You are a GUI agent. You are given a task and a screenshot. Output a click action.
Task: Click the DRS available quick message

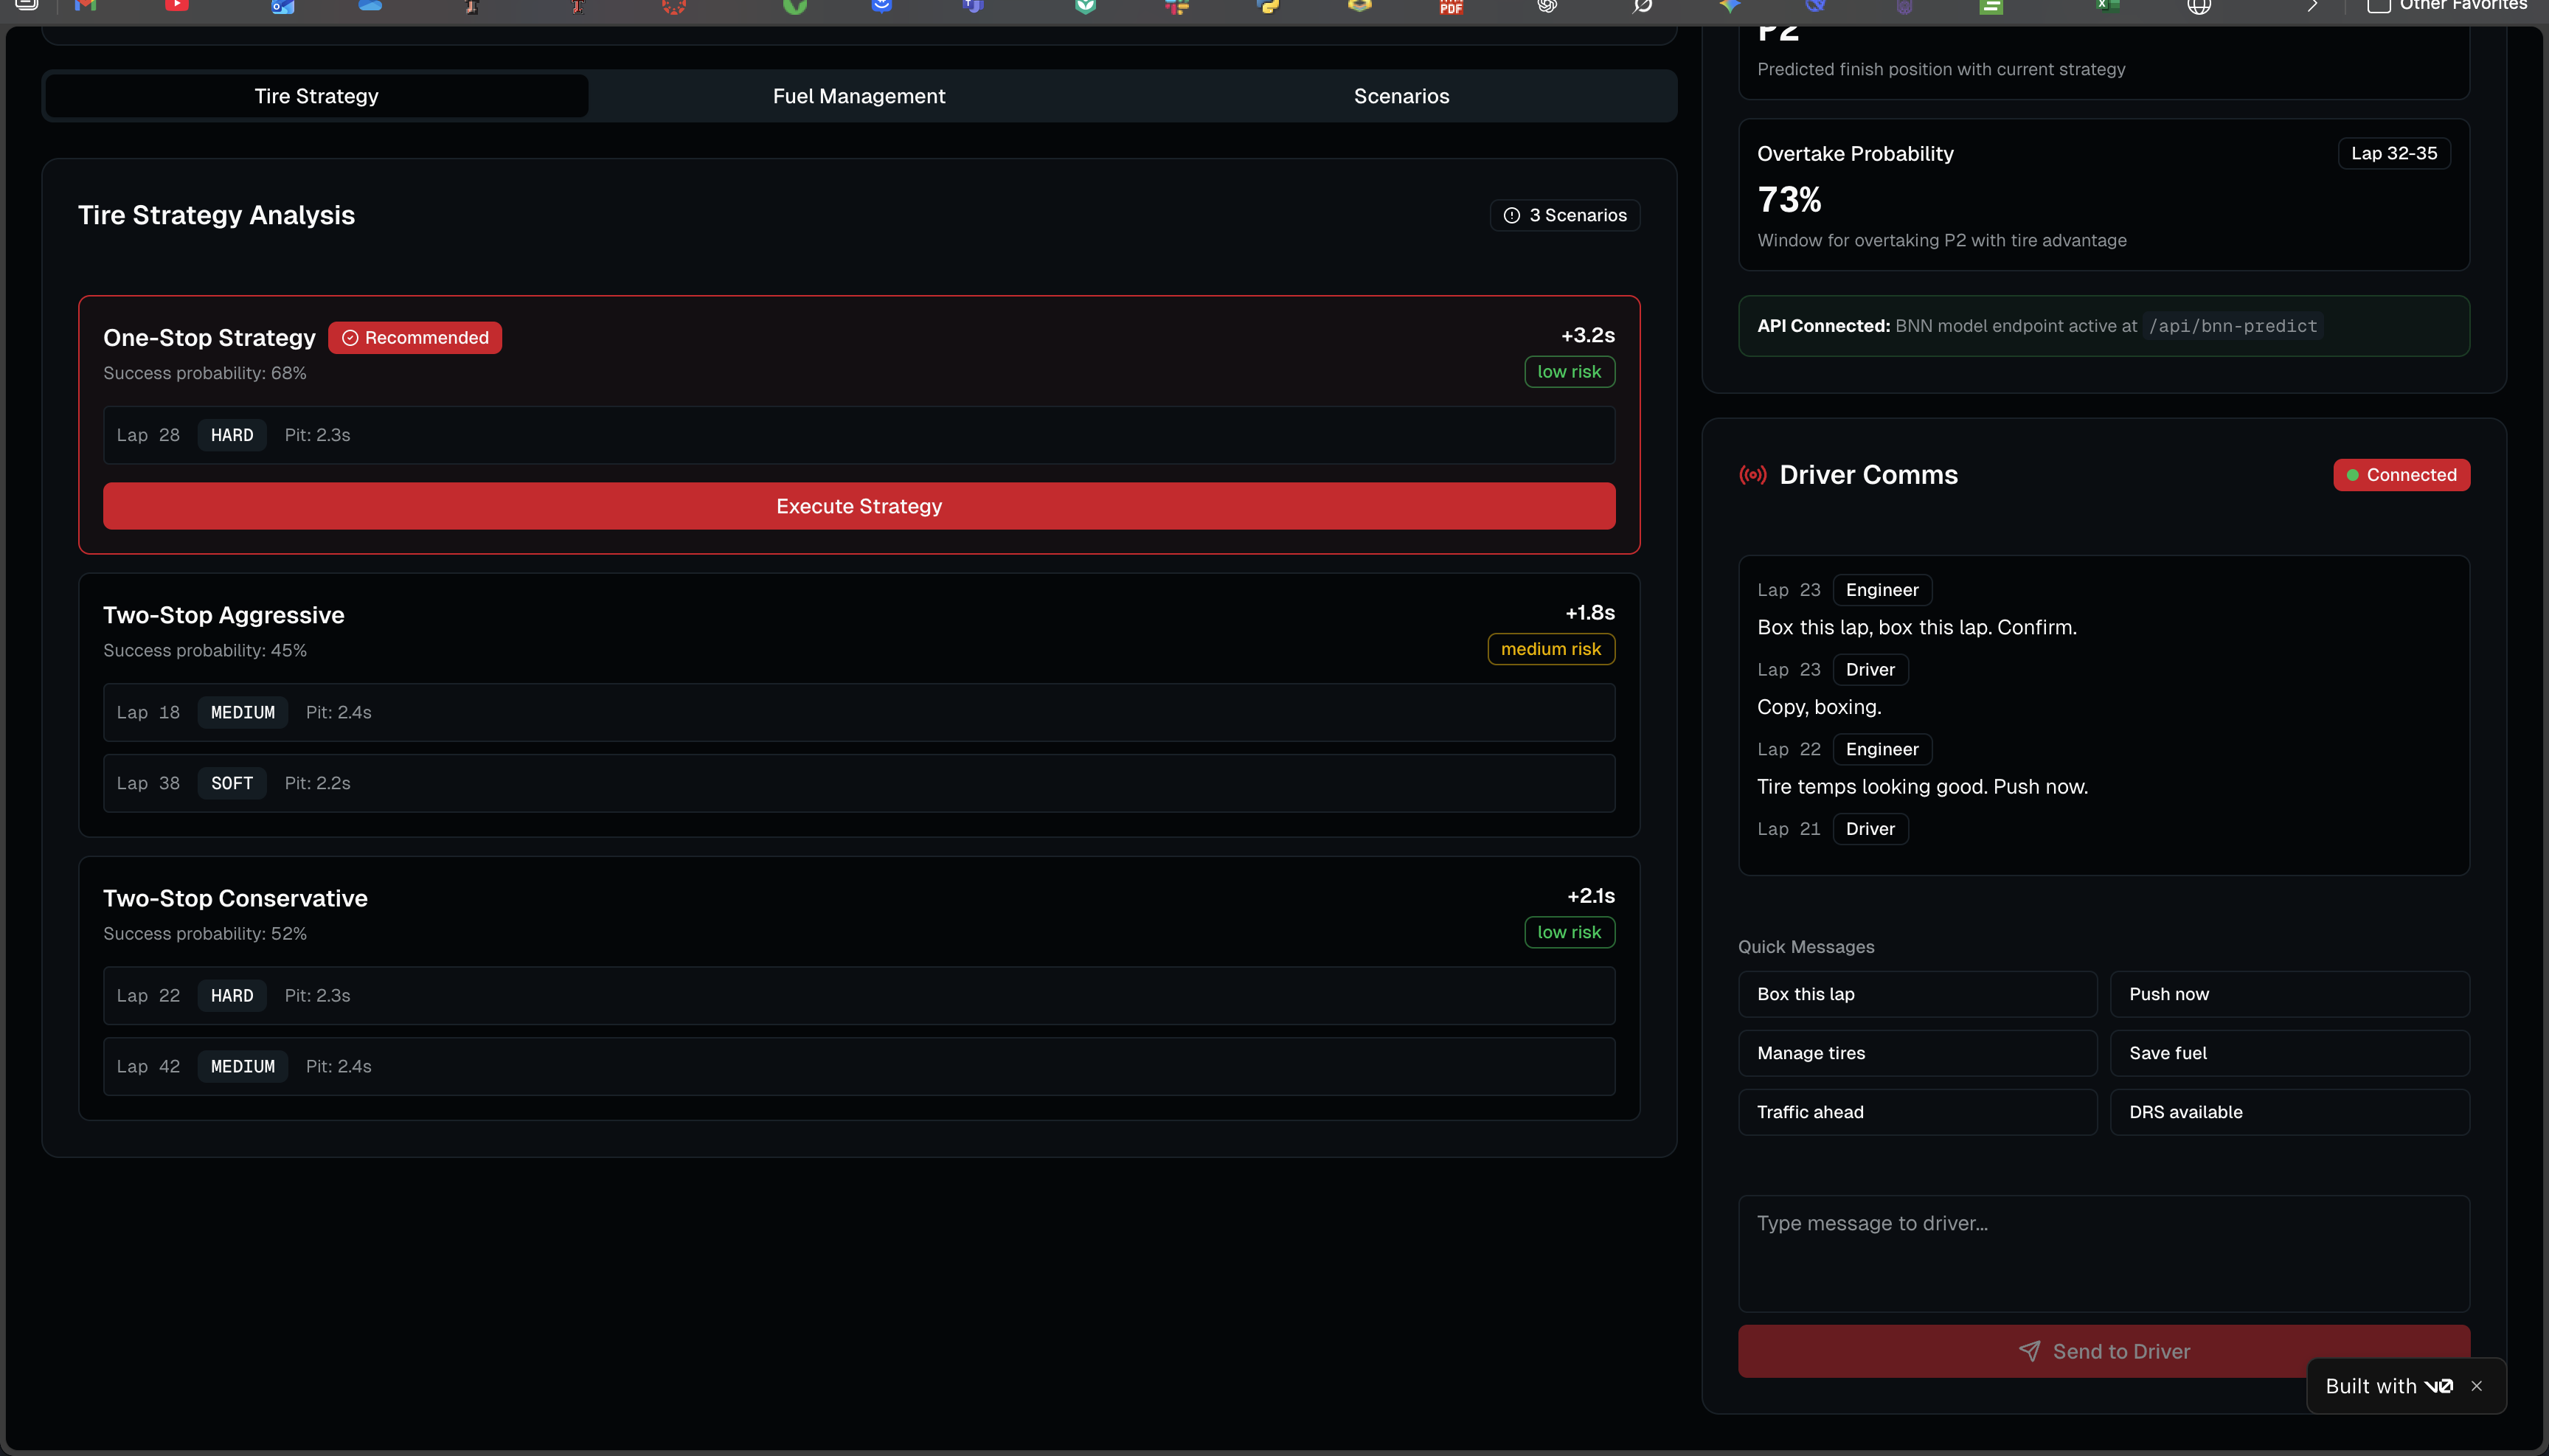tap(2289, 1112)
